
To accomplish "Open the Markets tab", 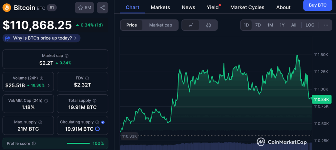I will [x=160, y=7].
